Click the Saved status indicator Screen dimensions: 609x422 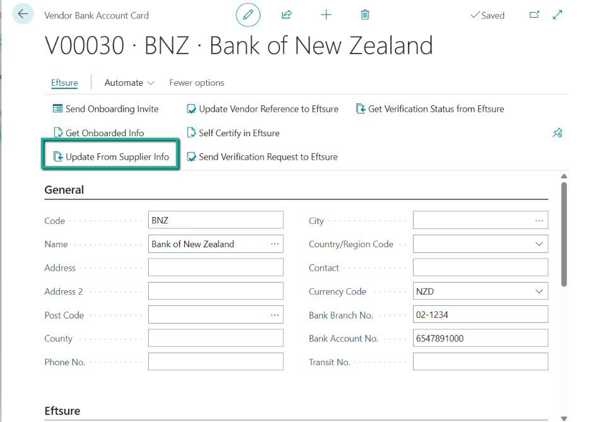(488, 15)
